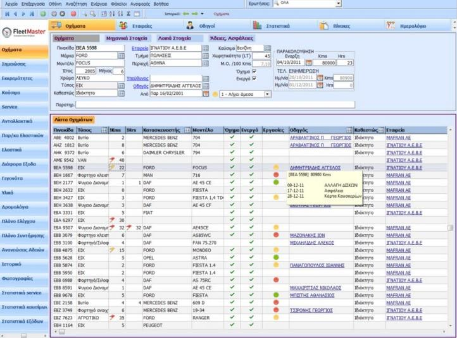The width and height of the screenshot is (457, 338).
Task: Open the lookup grid icon next to Μάρκα FORD
Action: 122,56
